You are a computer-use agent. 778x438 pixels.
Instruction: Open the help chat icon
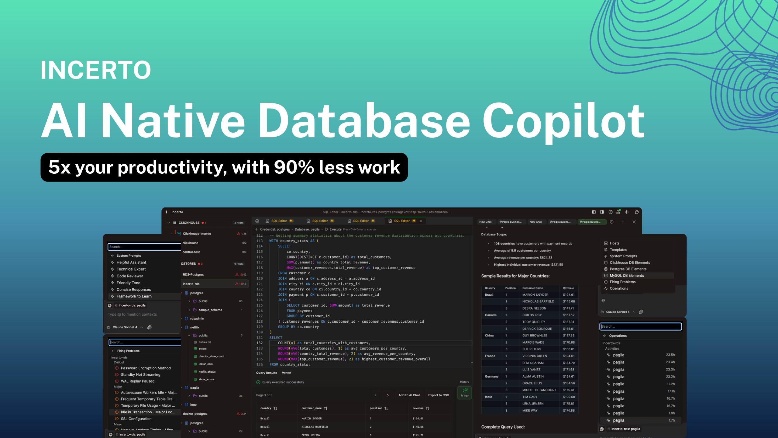click(x=637, y=212)
